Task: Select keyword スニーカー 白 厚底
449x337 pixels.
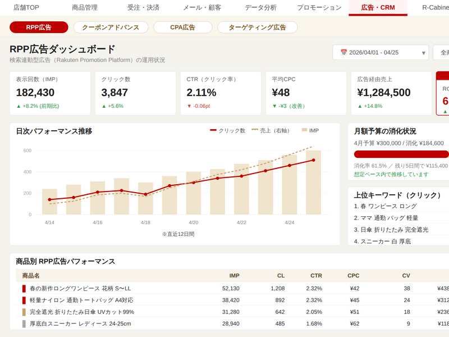Action: point(382,242)
